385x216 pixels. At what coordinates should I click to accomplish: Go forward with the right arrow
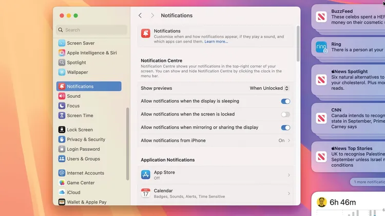pyautogui.click(x=152, y=15)
